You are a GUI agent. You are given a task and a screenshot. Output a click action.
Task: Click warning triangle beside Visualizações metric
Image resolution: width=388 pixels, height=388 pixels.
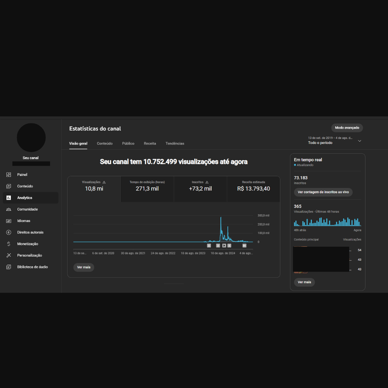coord(104,182)
